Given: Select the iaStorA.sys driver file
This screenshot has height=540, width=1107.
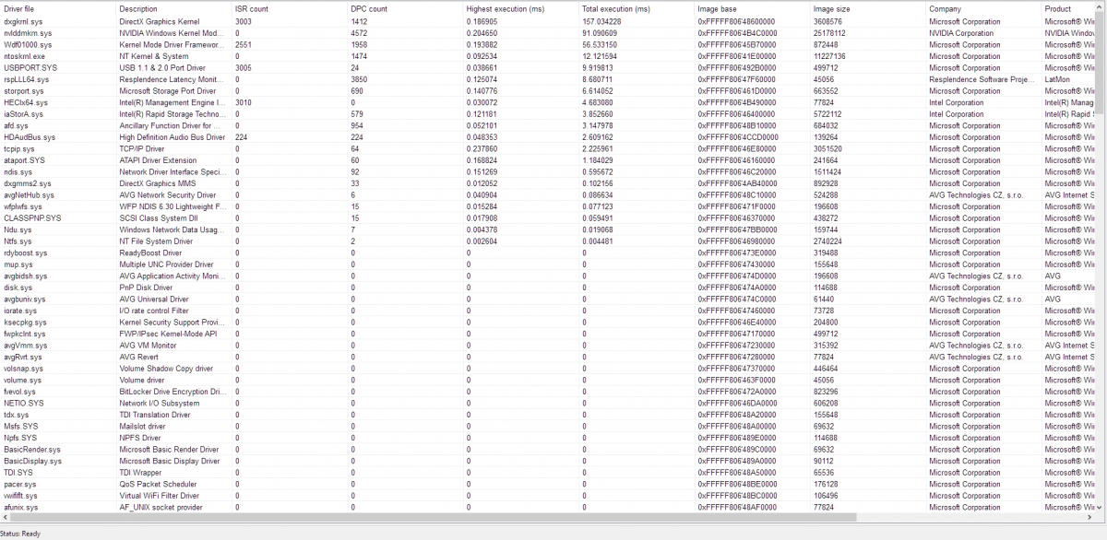Looking at the screenshot, I should pos(23,114).
